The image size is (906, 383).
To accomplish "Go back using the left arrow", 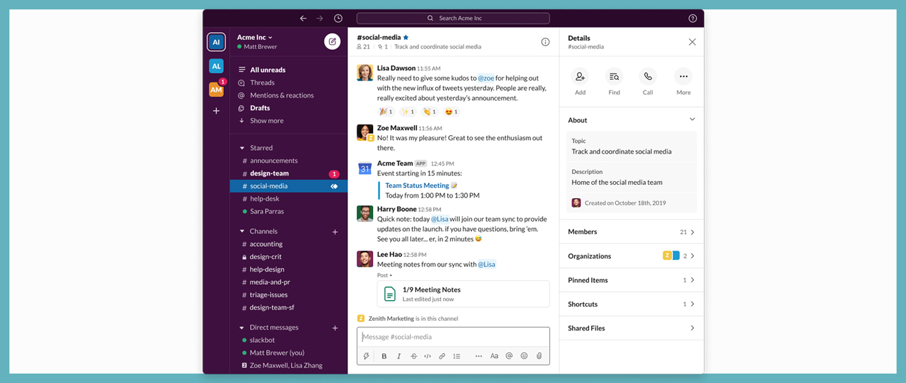I will pyautogui.click(x=303, y=18).
